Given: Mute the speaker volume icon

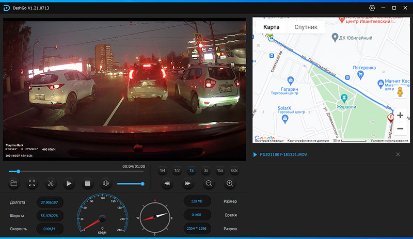Looking at the screenshot, I should coord(106,183).
